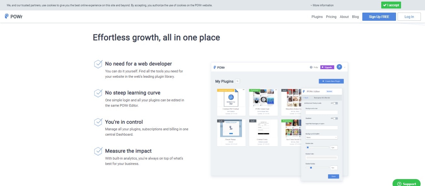Accept cookies with the I accept button

[x=391, y=5]
